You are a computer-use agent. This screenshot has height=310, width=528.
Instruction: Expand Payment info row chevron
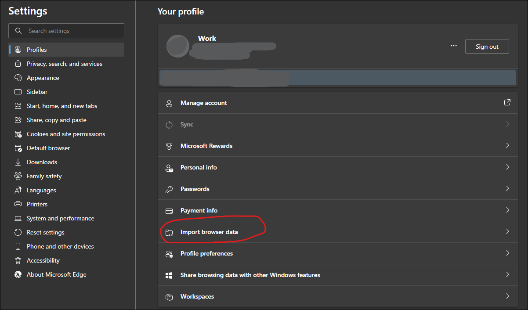pyautogui.click(x=507, y=210)
